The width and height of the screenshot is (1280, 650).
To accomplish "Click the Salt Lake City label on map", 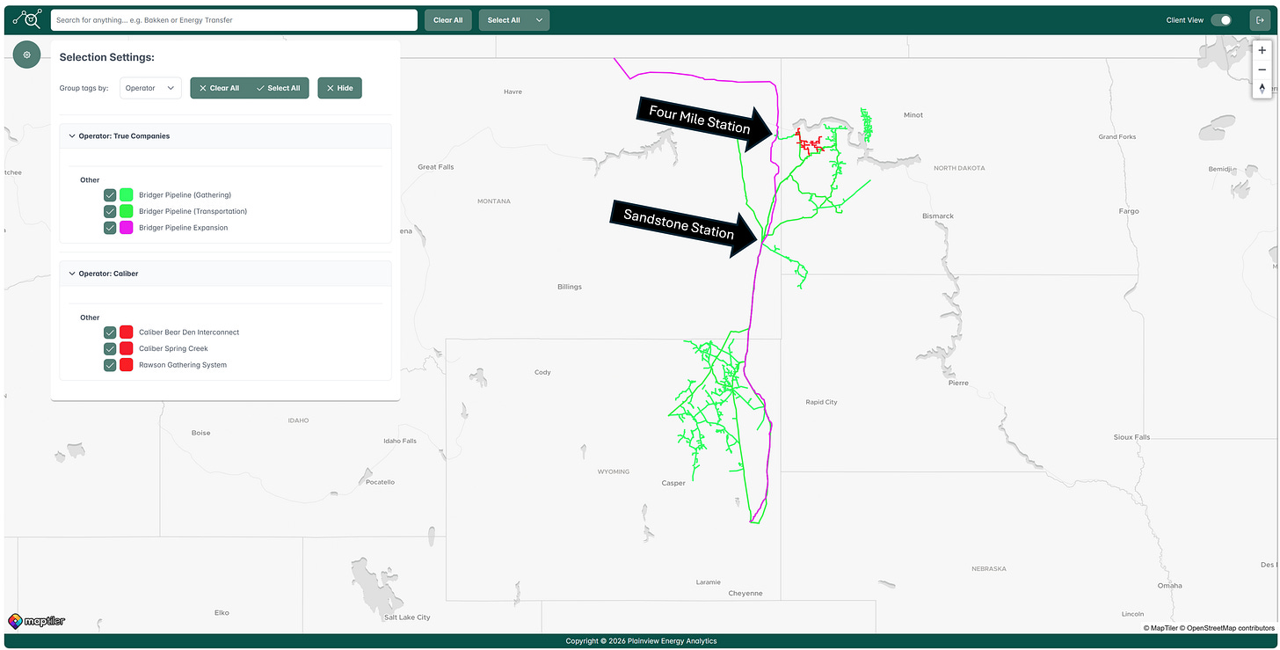I will [408, 617].
